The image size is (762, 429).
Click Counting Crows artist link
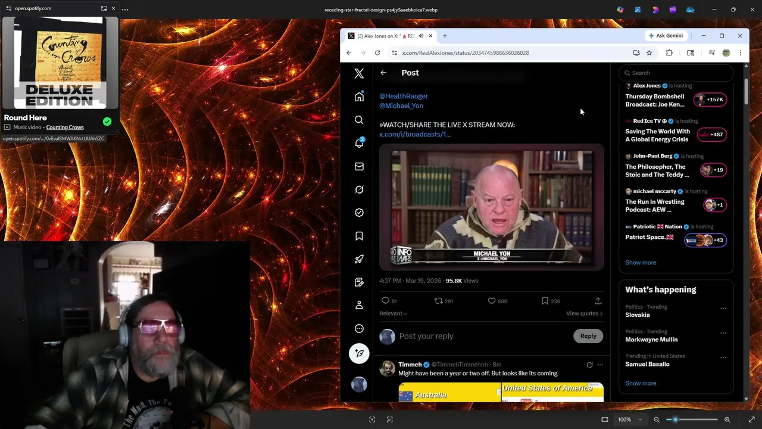click(65, 128)
